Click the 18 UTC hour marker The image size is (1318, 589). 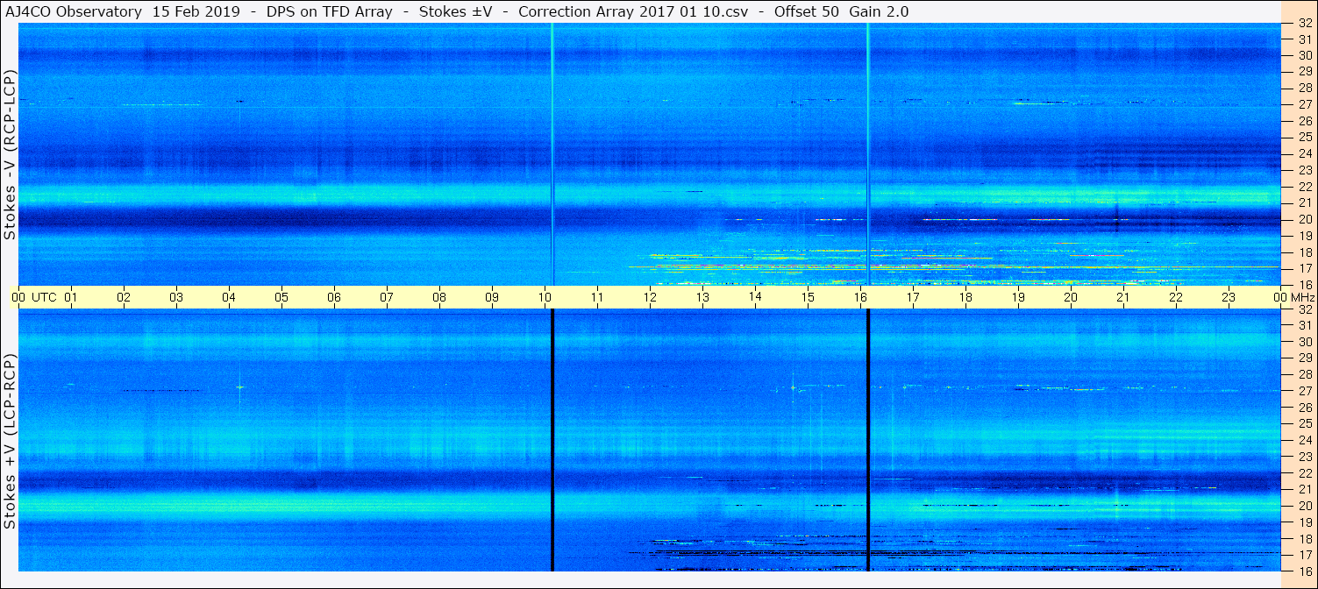pos(965,297)
